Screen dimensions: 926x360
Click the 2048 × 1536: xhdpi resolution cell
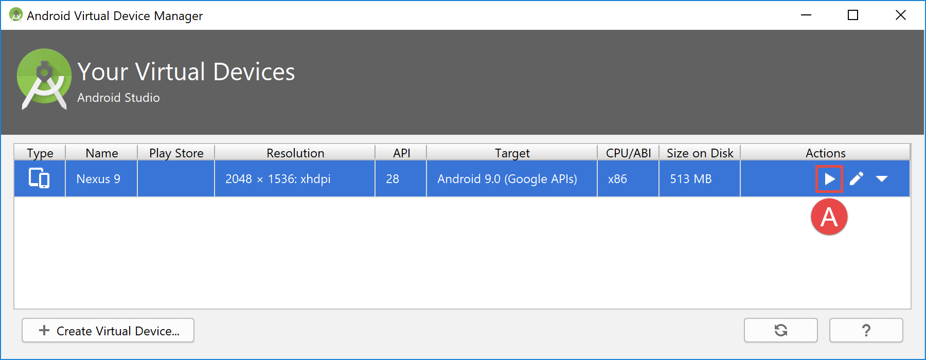click(x=295, y=178)
